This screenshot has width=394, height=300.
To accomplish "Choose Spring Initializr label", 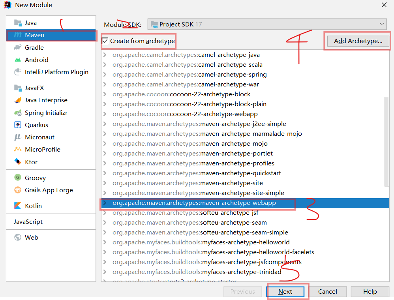I will point(46,113).
